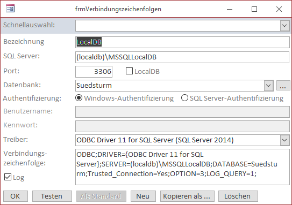Click the disabled Benutzername field
Image resolution: width=292 pixels, height=205 pixels.
click(x=182, y=112)
